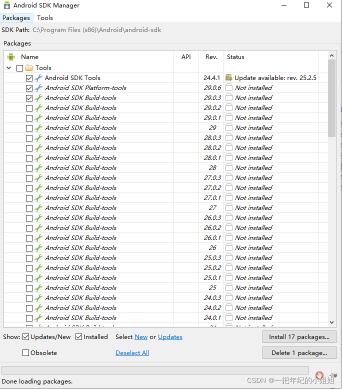Click the SDK Path text C:\Program Files (x86)\Android\android-sdk
Viewport: 342px width, 389px height.
96,30
